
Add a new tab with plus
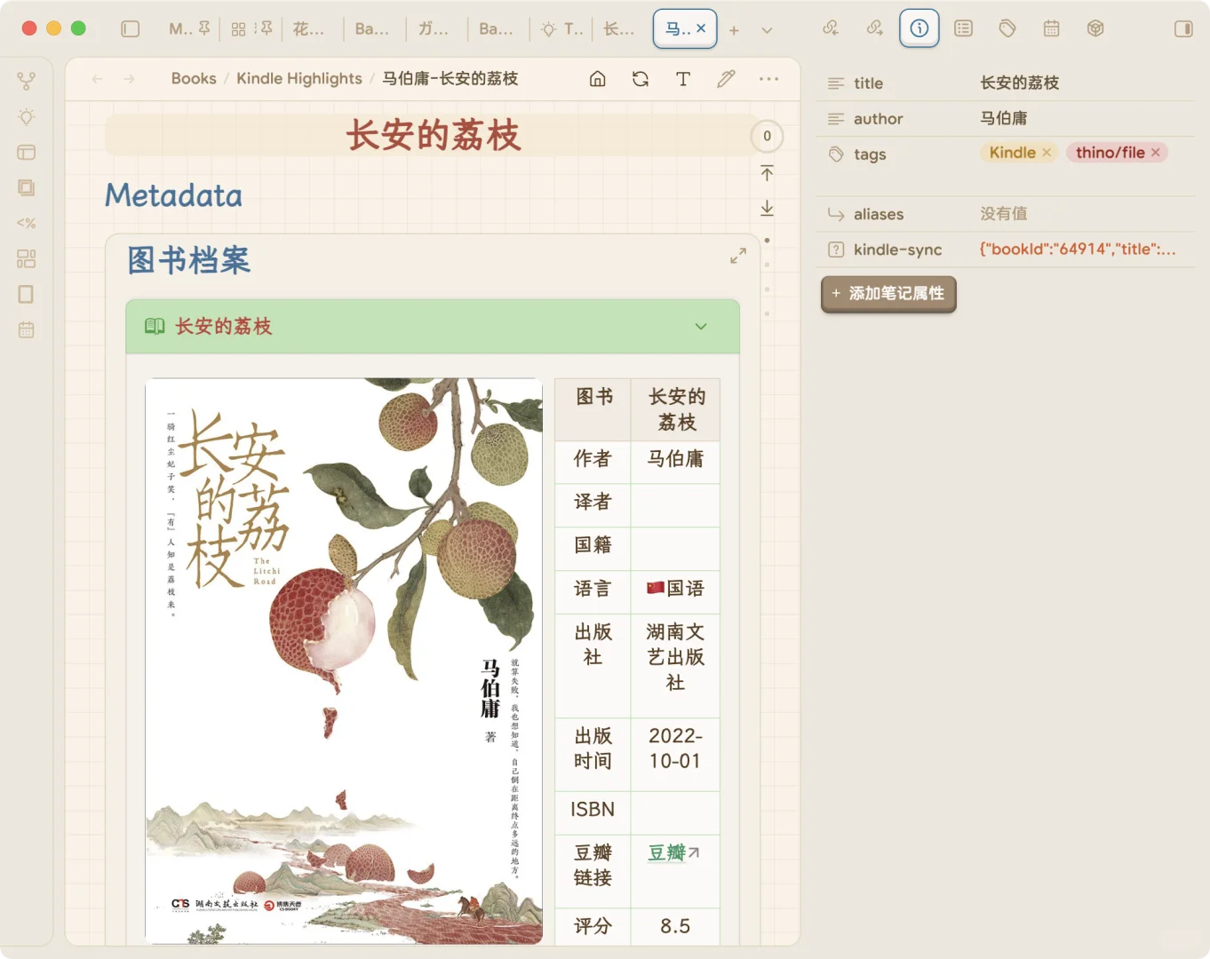(x=734, y=30)
